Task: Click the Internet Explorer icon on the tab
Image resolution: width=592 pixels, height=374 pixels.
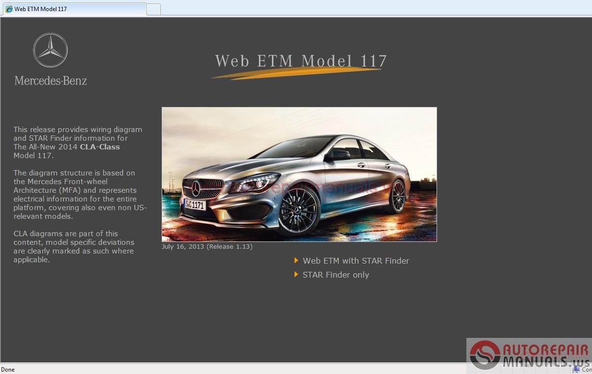Action: point(9,9)
